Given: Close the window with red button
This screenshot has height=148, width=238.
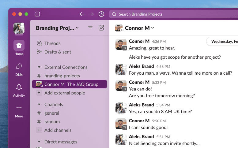Looking at the screenshot, I should (x=14, y=14).
